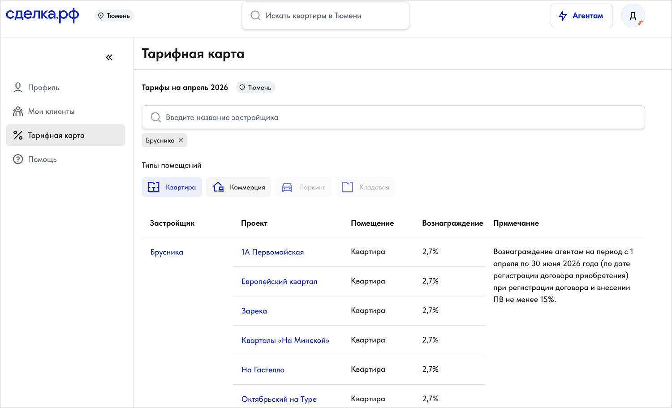Image resolution: width=672 pixels, height=408 pixels.
Task: Open the Агентам button
Action: click(x=582, y=16)
